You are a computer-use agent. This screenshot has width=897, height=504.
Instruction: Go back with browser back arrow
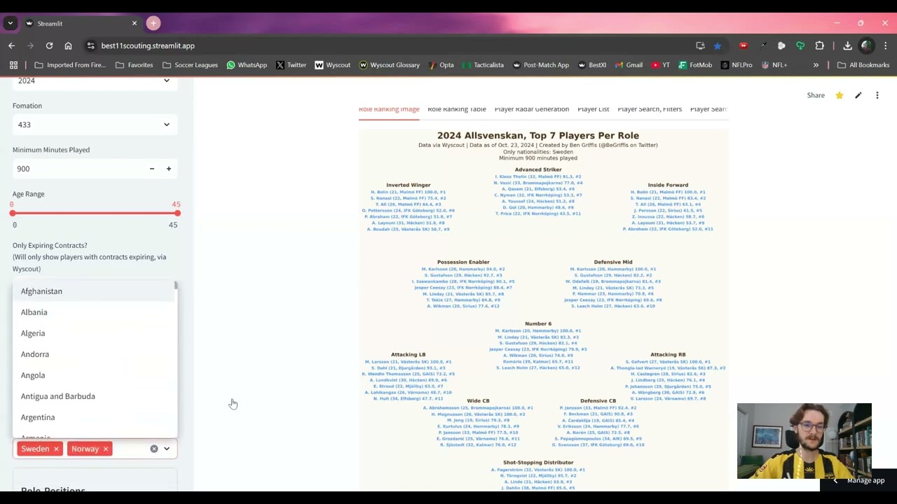click(11, 45)
